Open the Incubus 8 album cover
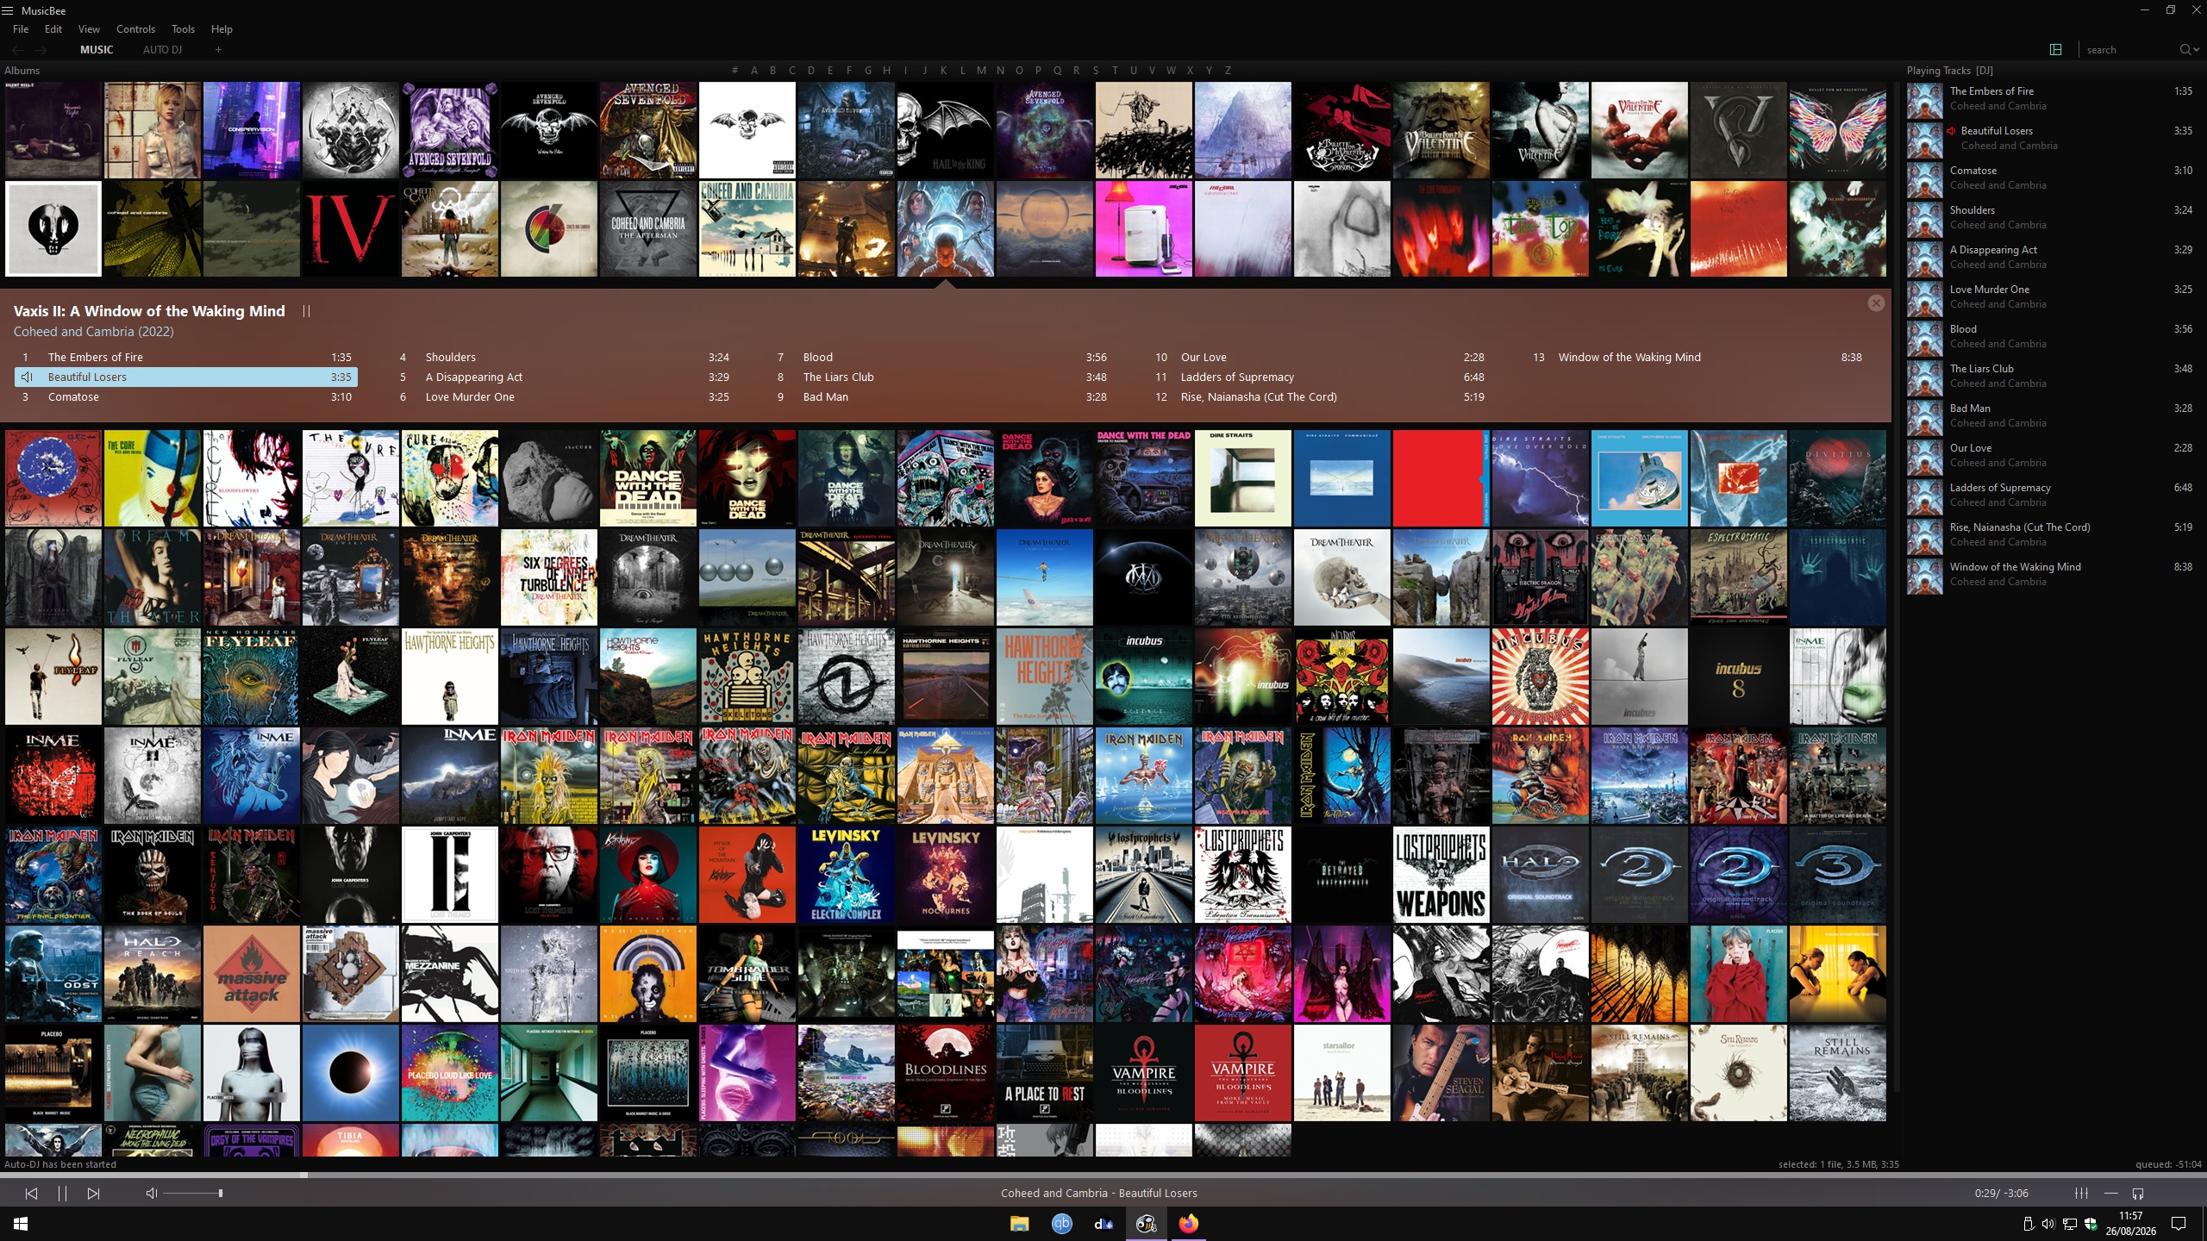 (x=1739, y=677)
